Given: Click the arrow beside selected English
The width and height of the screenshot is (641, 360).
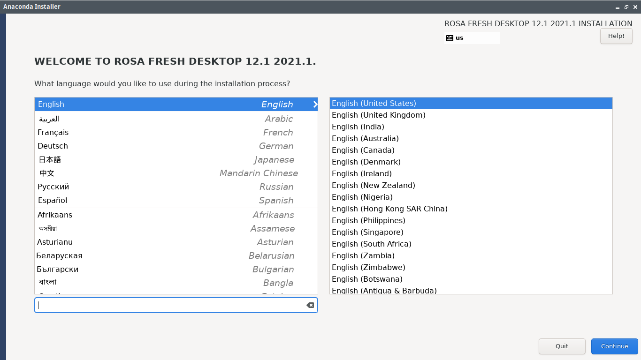Looking at the screenshot, I should [x=315, y=105].
